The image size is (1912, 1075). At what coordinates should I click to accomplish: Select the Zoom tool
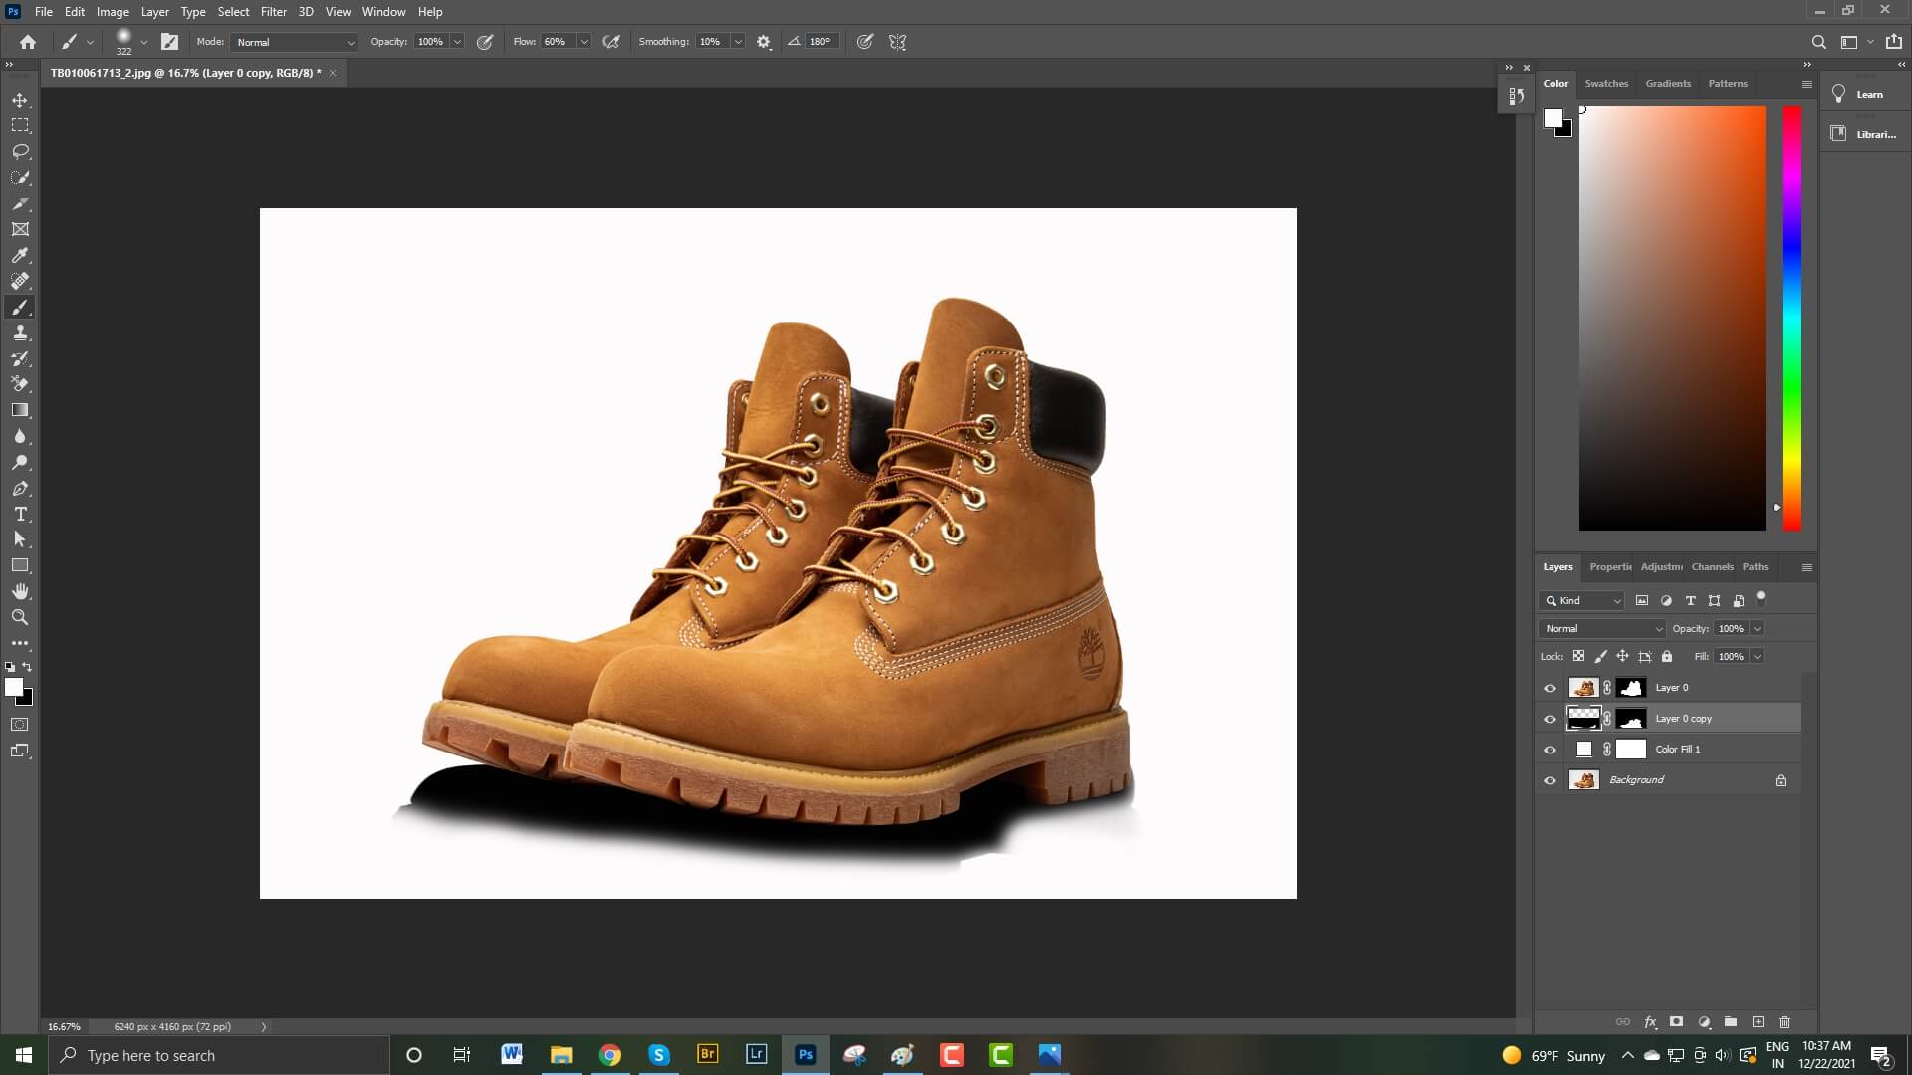(x=20, y=617)
